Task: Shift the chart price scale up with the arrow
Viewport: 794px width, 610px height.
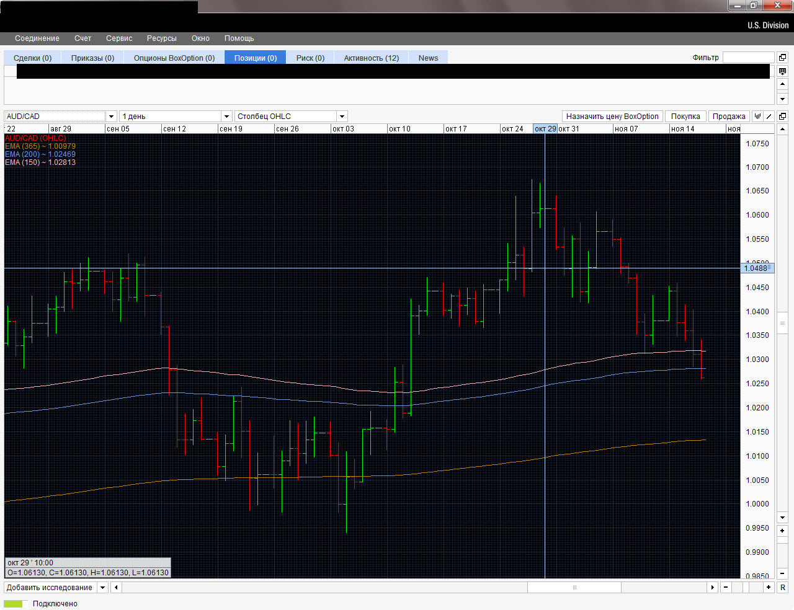Action: tap(782, 130)
